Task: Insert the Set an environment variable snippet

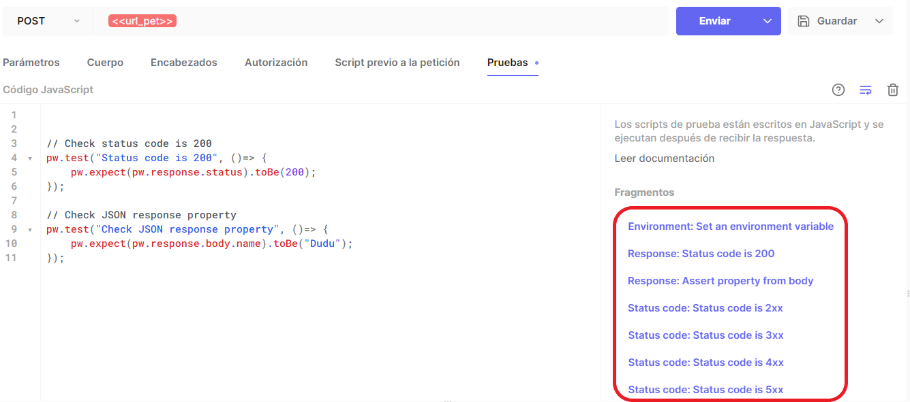Action: [731, 227]
